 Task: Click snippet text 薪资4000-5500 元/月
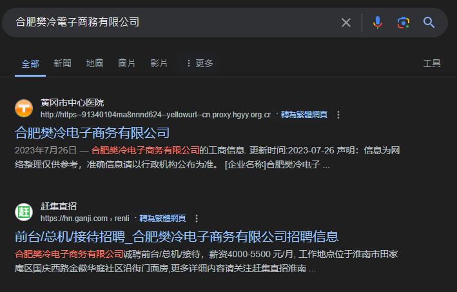coord(251,254)
